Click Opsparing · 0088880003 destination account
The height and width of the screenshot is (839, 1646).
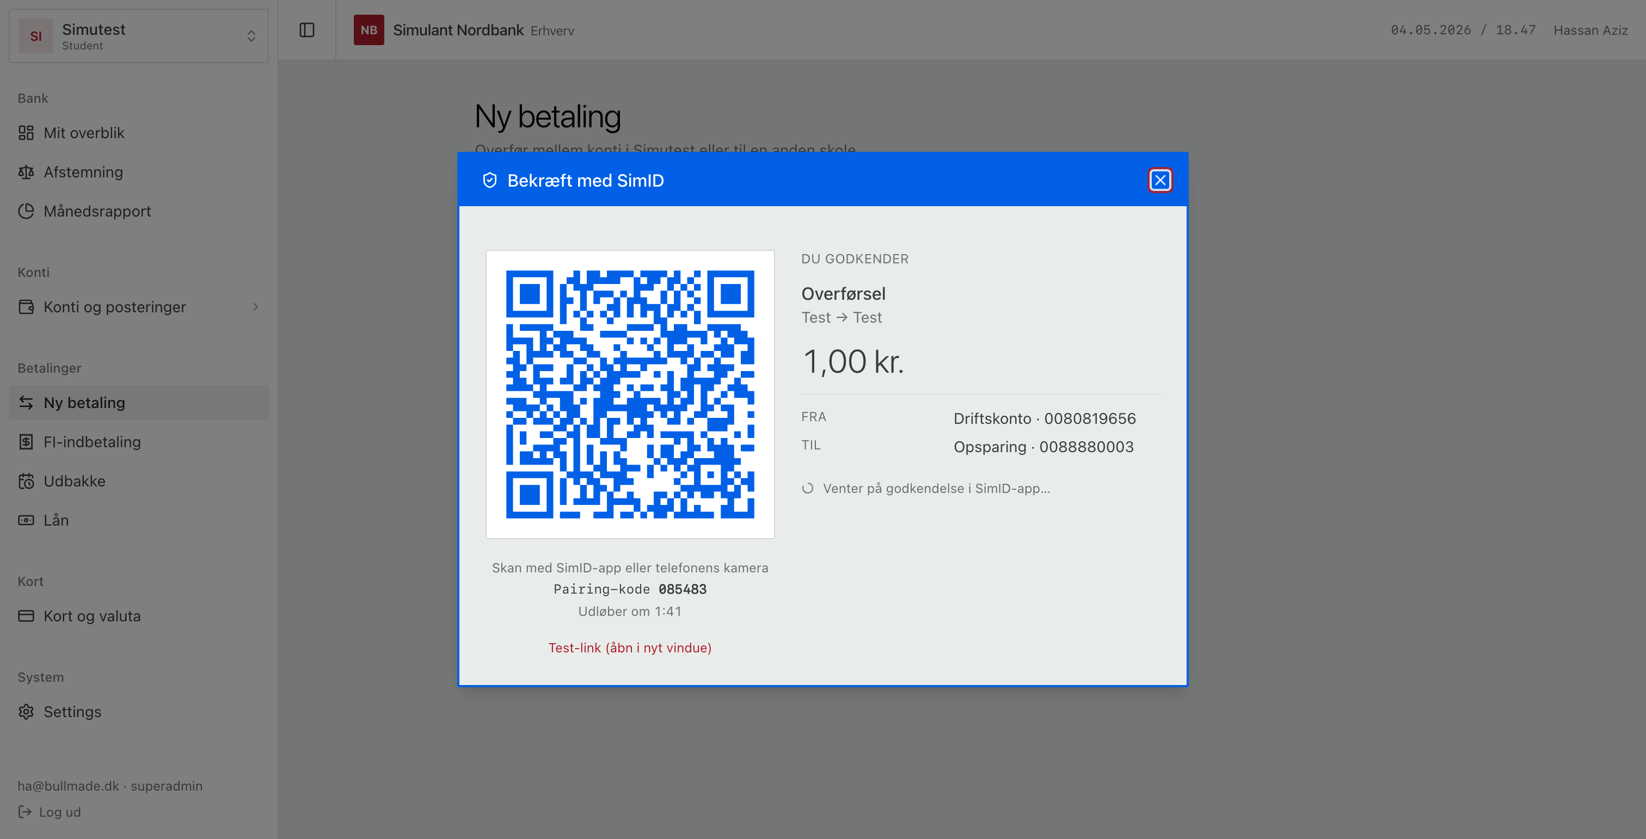click(1043, 446)
